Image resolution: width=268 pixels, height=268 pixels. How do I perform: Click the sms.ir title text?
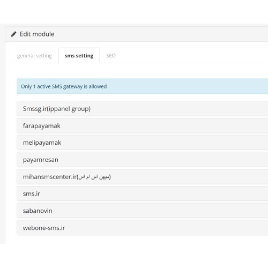[32, 193]
